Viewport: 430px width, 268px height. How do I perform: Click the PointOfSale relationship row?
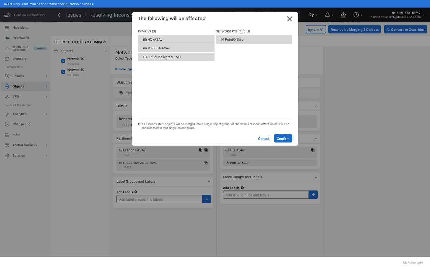(x=270, y=163)
